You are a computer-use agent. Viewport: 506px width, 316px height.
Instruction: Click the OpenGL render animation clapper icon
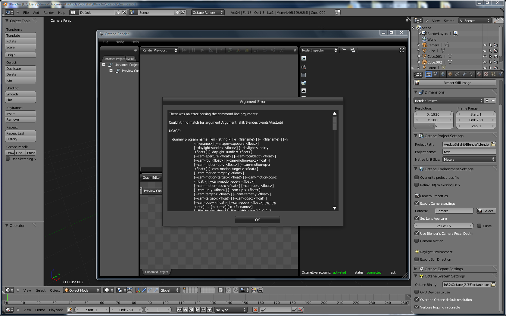[260, 290]
